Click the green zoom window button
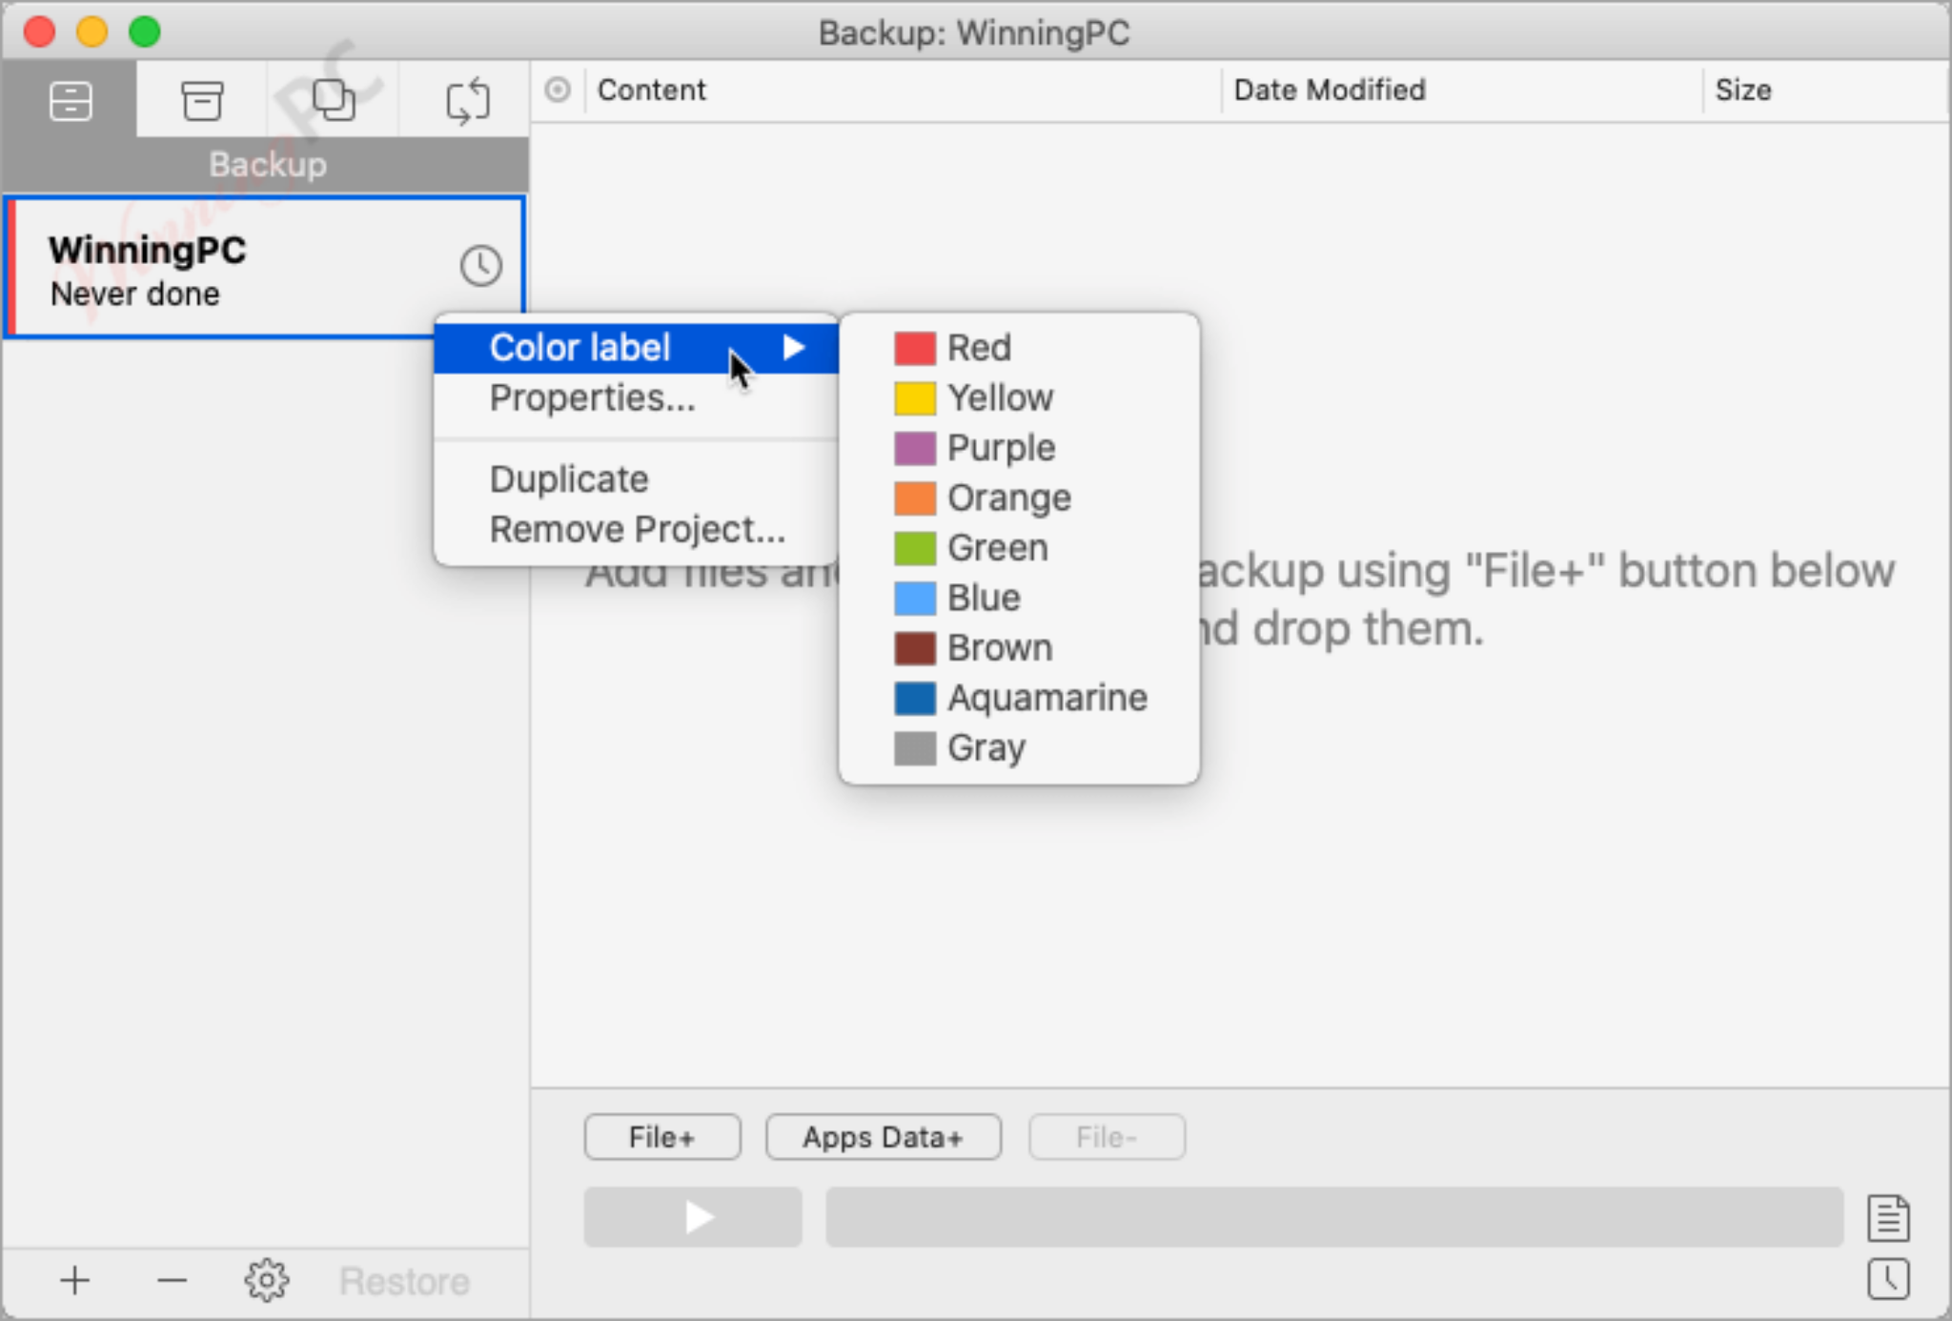 point(145,31)
